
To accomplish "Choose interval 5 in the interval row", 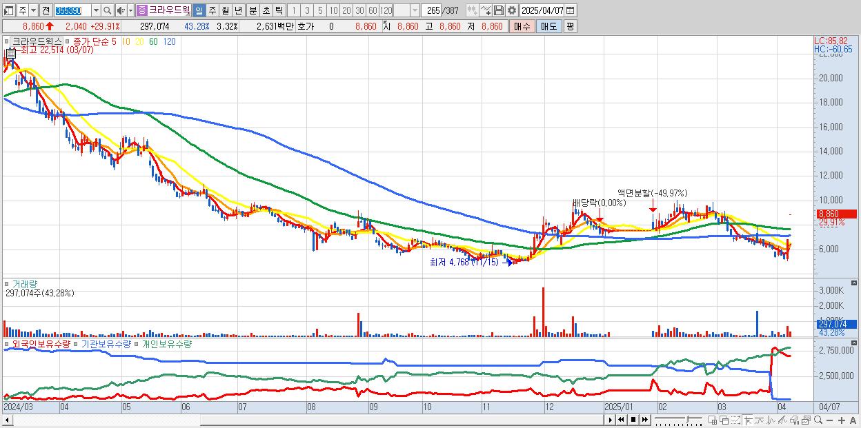I will click(x=320, y=10).
